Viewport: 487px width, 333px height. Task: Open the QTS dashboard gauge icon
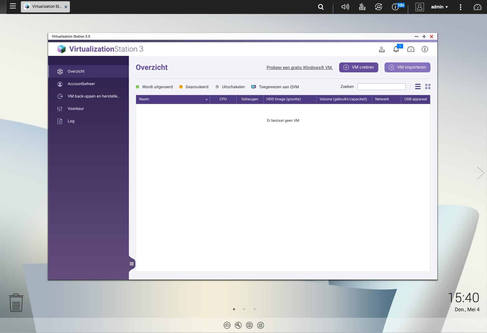tap(477, 7)
